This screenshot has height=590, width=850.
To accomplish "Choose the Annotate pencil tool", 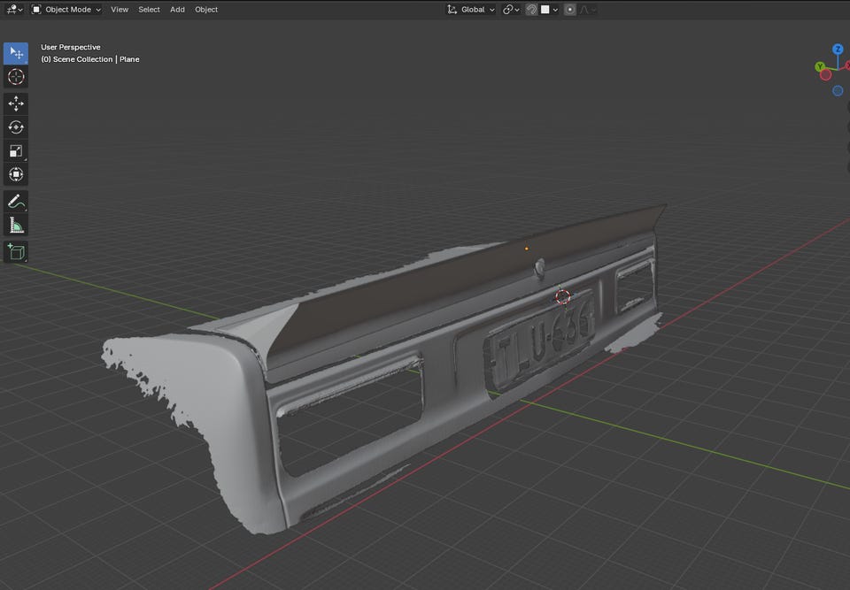I will pos(16,202).
